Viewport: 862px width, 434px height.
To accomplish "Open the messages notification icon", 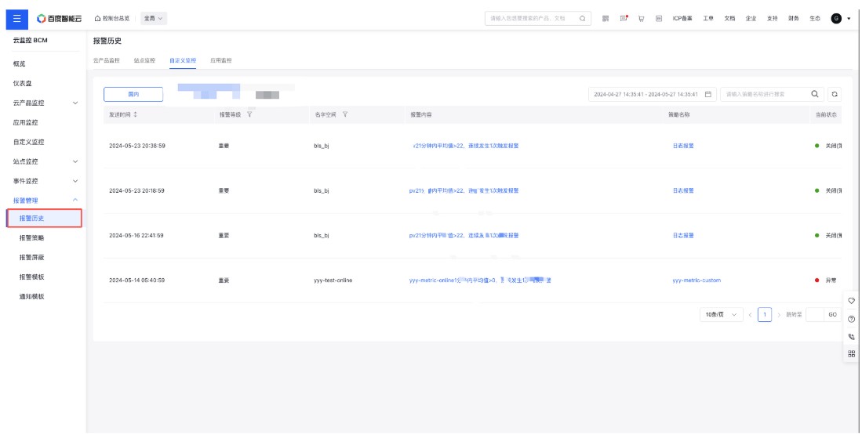I will coord(624,18).
